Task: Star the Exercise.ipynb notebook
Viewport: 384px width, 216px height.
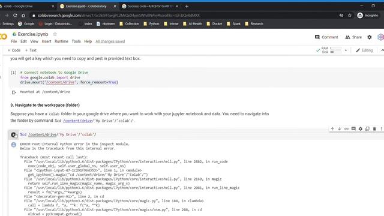Action: click(55, 34)
